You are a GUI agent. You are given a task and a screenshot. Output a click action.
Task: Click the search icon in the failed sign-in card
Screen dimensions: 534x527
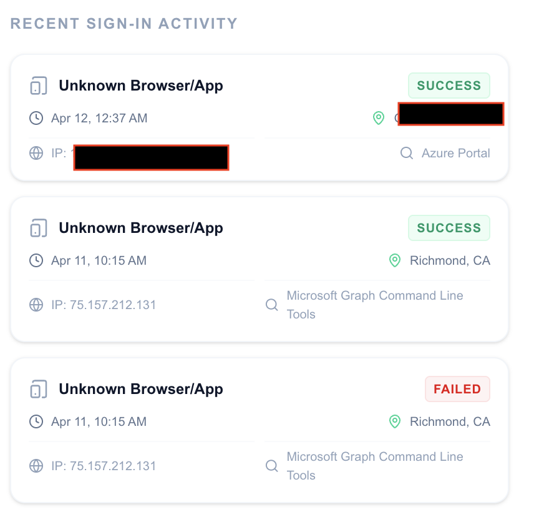[x=271, y=466]
